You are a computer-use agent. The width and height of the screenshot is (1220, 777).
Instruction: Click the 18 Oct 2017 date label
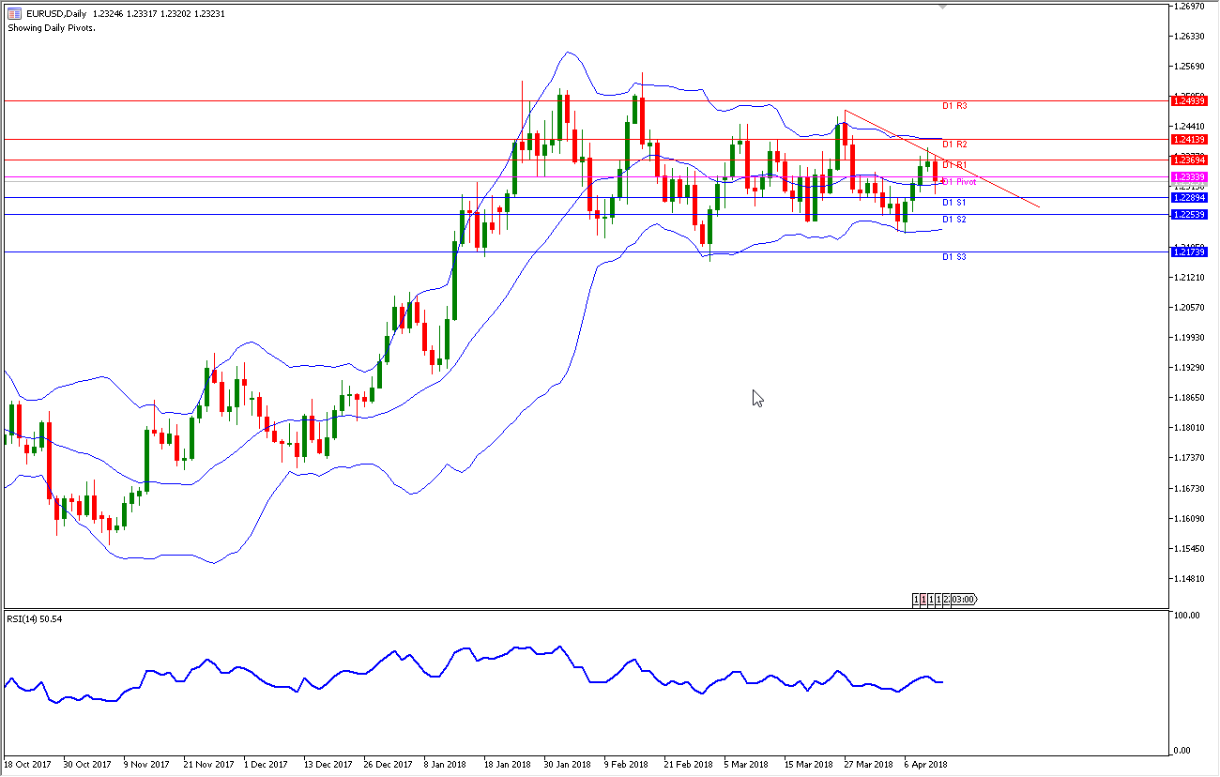pos(27,765)
